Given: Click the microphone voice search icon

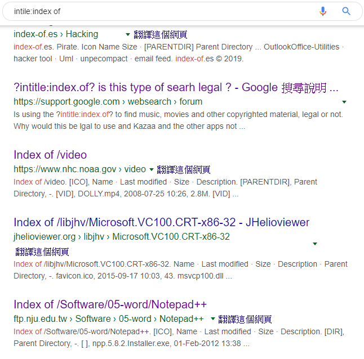Looking at the screenshot, I should click(x=323, y=11).
